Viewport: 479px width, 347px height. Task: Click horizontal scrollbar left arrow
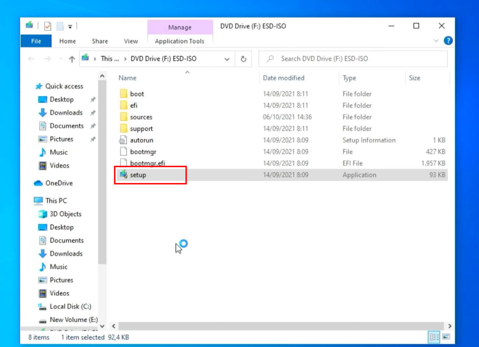coord(114,326)
